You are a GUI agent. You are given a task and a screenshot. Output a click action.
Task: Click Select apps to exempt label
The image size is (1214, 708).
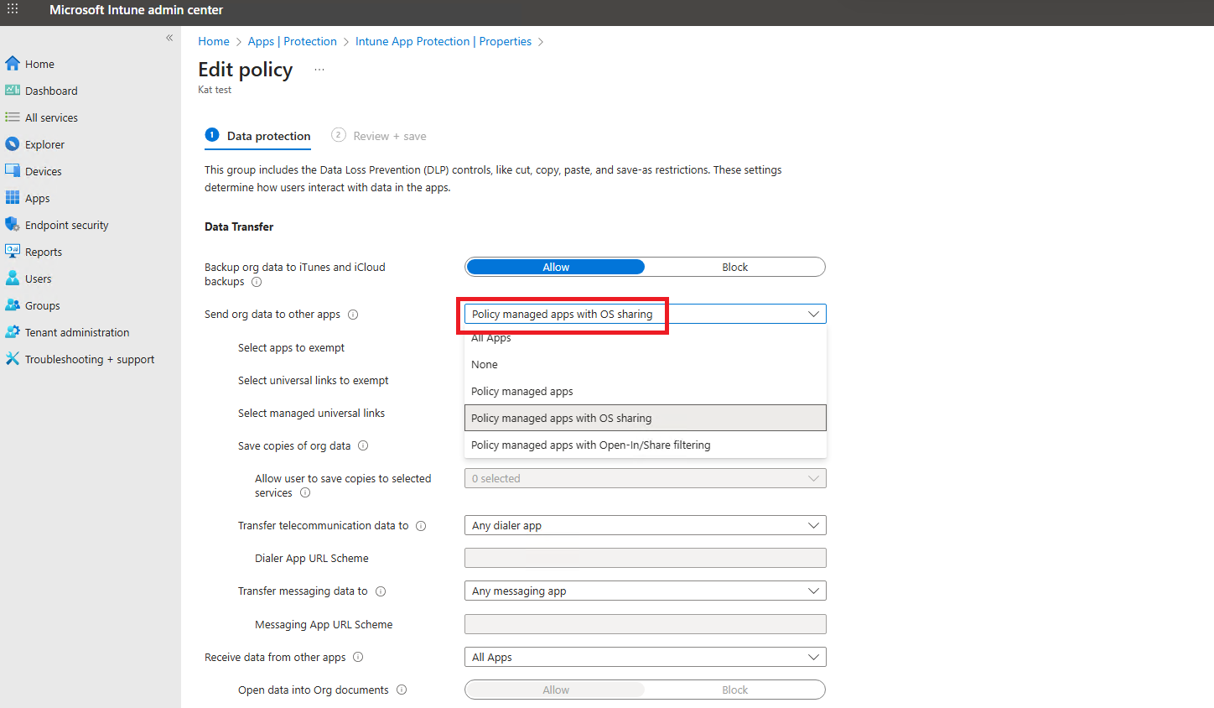click(x=291, y=347)
